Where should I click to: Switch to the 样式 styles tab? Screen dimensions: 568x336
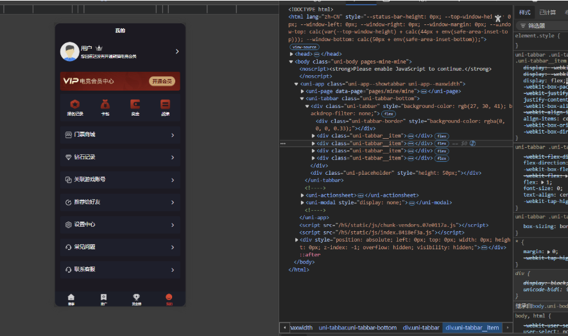[x=524, y=12]
